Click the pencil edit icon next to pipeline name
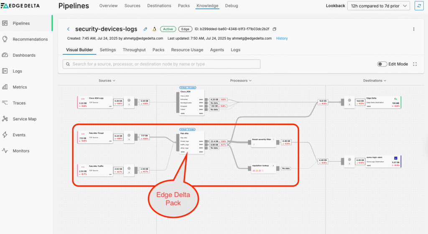 point(145,29)
